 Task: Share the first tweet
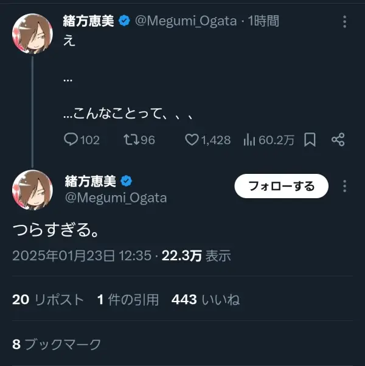click(338, 140)
